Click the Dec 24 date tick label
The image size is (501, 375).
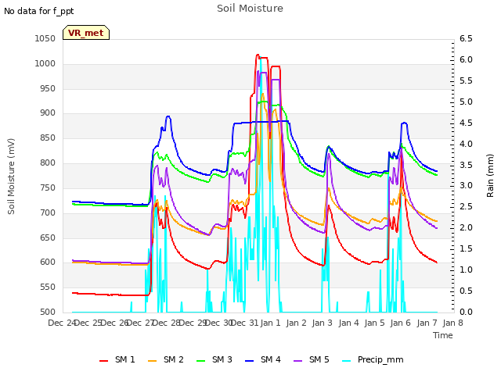[62, 323]
